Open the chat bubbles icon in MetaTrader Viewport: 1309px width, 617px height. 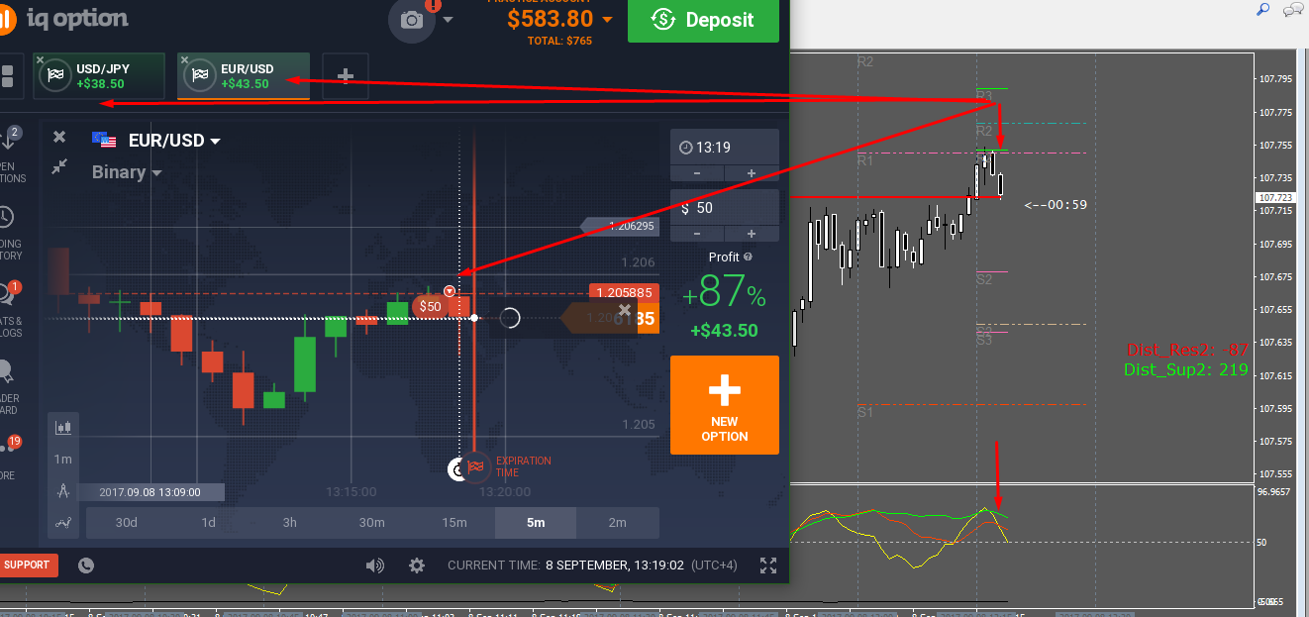click(1293, 10)
